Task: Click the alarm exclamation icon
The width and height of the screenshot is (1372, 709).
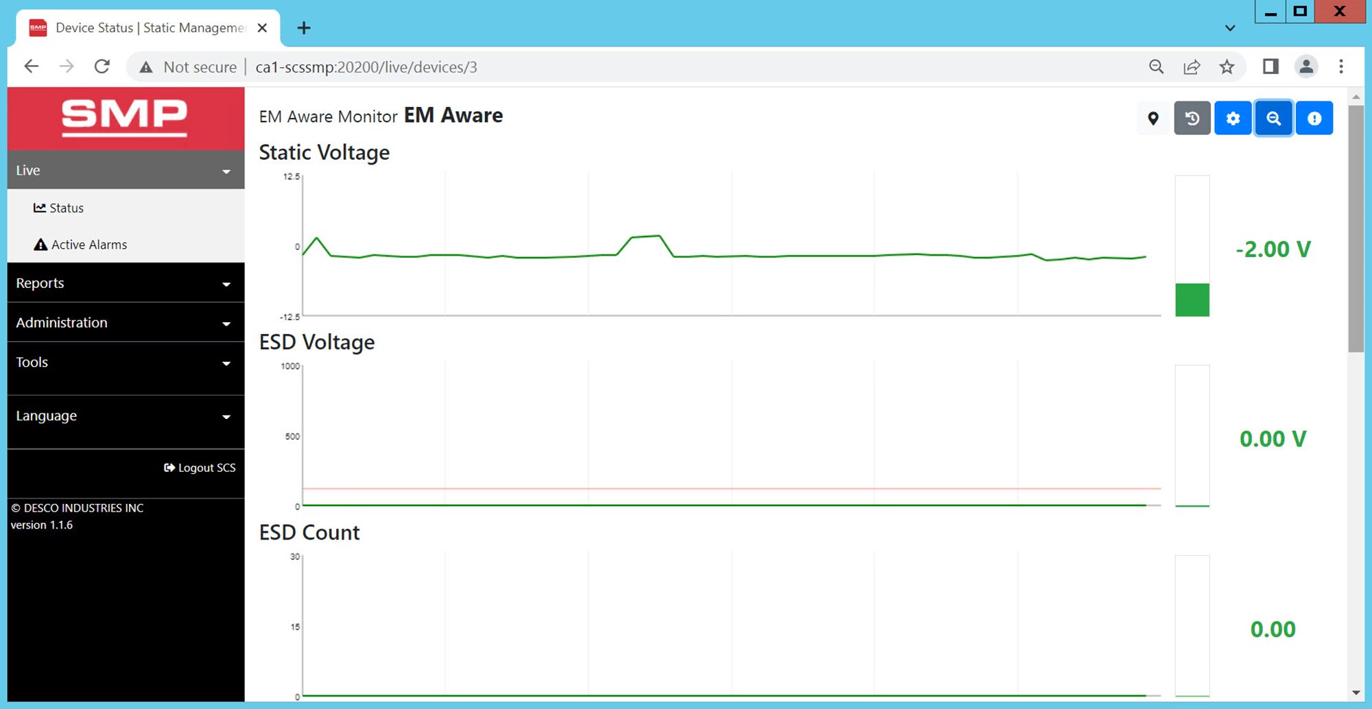Action: pos(1314,118)
